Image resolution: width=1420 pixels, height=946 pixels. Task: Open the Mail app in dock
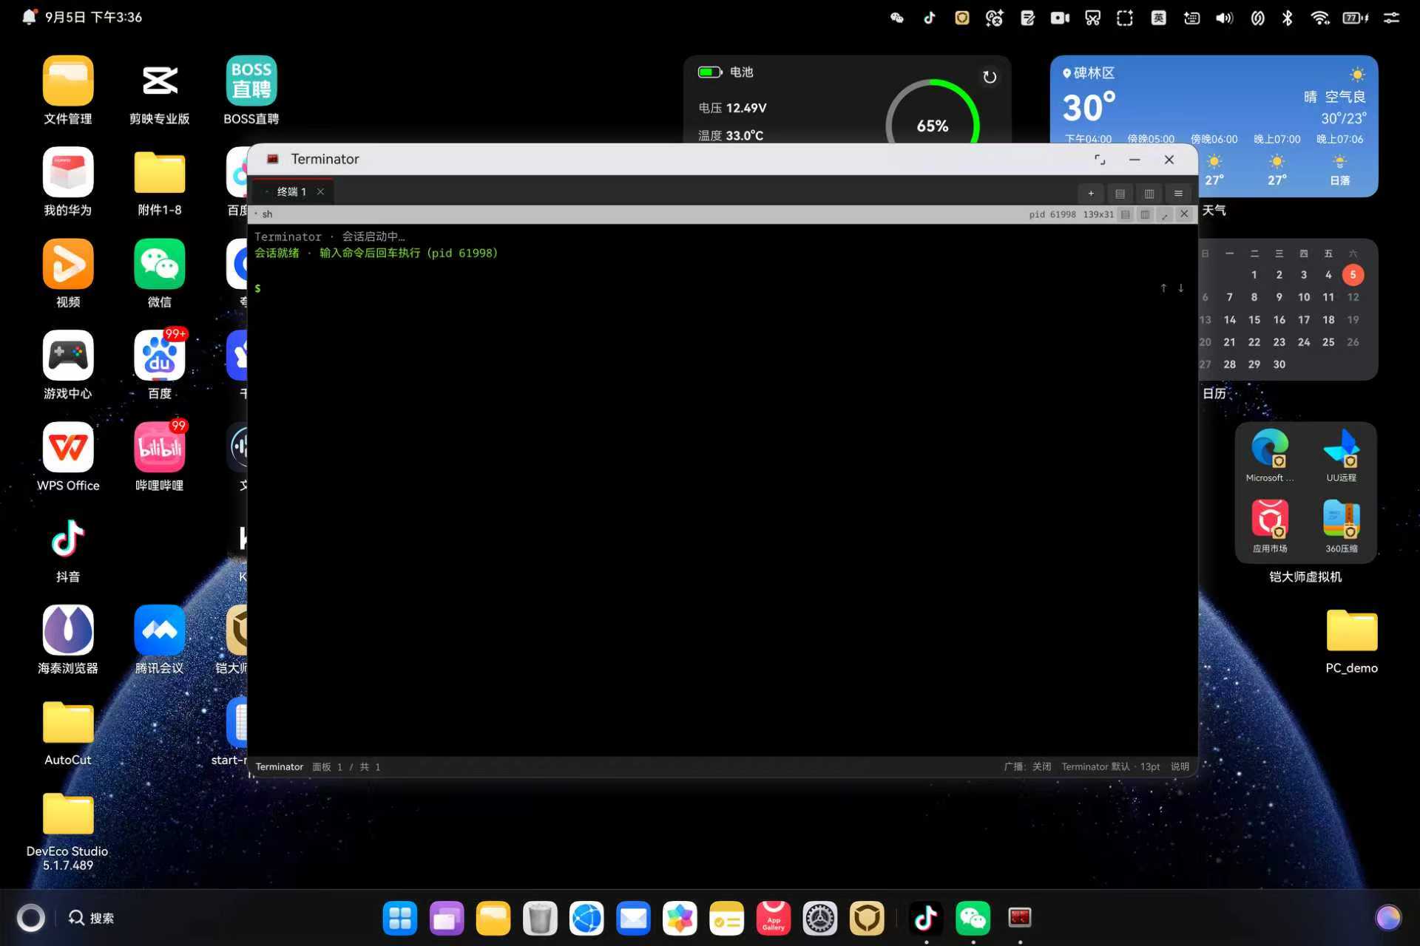633,919
